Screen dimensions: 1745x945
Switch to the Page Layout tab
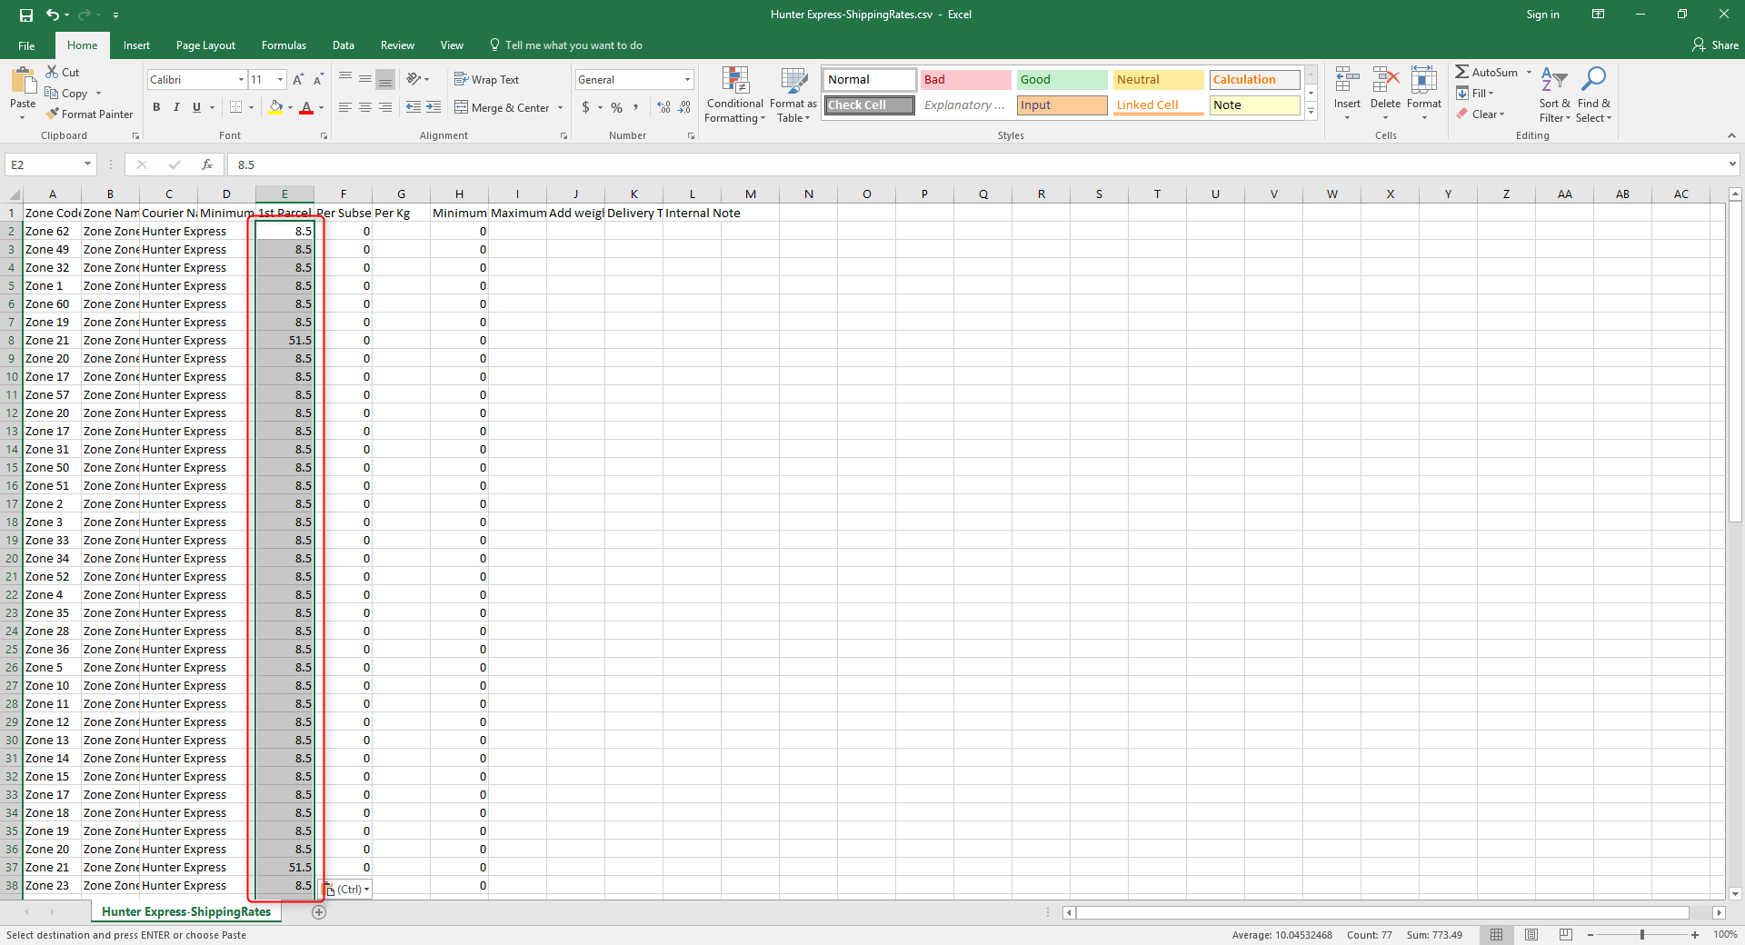pyautogui.click(x=205, y=45)
